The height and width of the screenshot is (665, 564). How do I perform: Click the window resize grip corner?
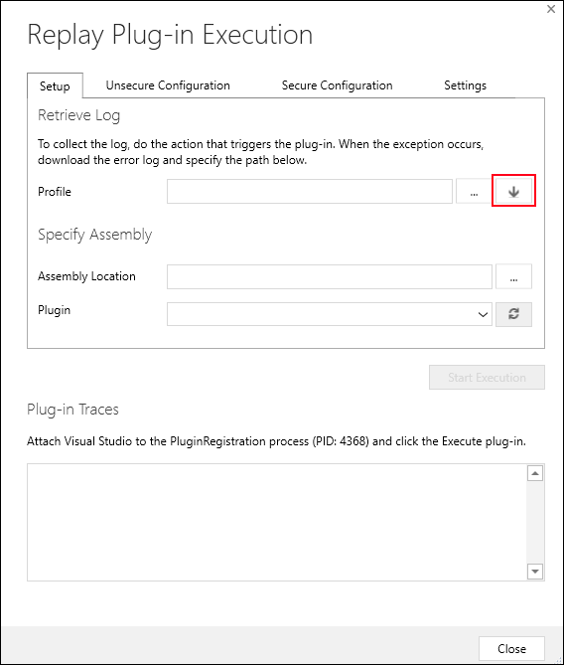[x=558, y=660]
